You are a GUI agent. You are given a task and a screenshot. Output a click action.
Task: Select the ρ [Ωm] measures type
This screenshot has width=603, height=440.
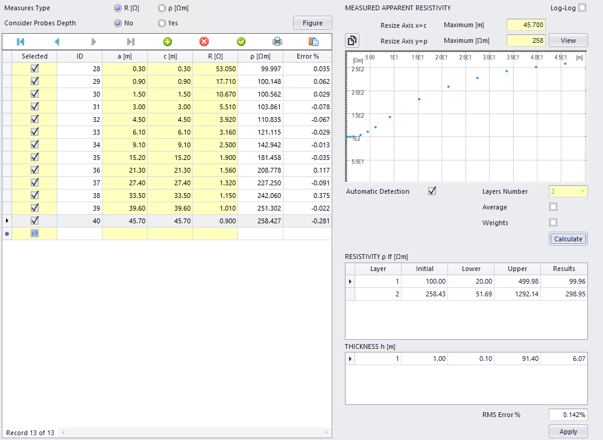point(162,8)
